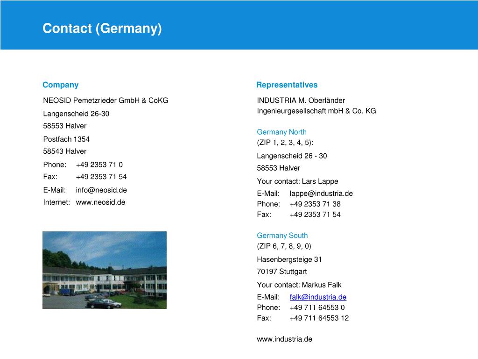This screenshot has width=478, height=359.
Task: Select the 58543 Halver postal line
Action: (64, 151)
